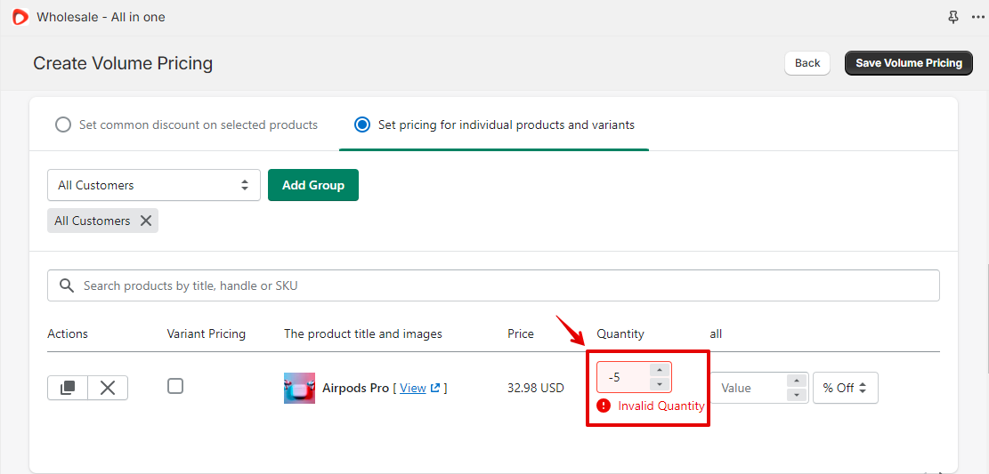
Task: Click the Wholesale app logo icon
Action: pos(20,17)
